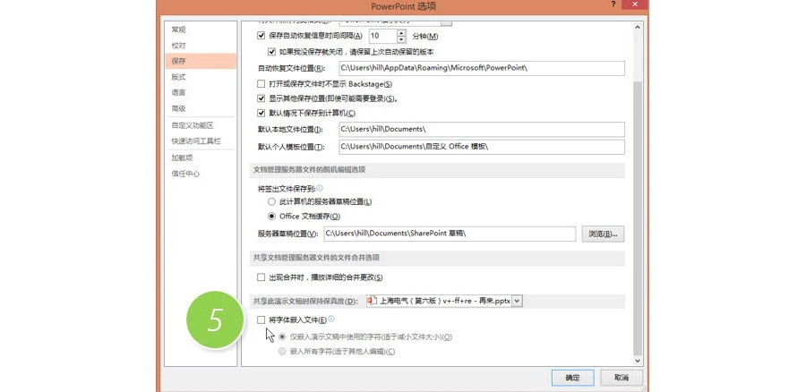
Task: Click scrollbar down arrow in options pane
Action: 638,362
